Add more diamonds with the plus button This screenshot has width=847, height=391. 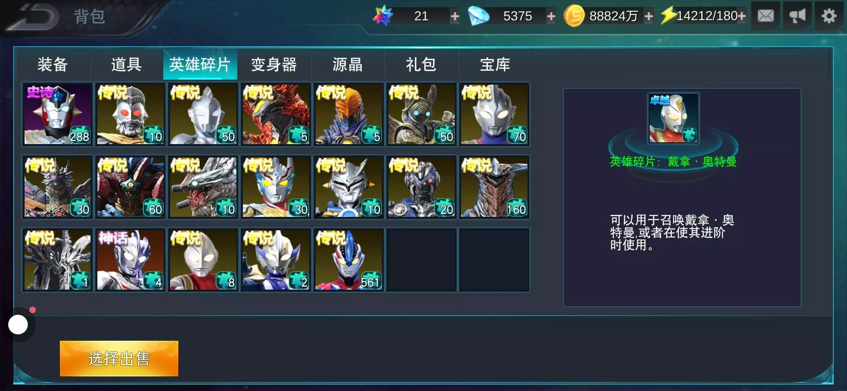click(551, 16)
